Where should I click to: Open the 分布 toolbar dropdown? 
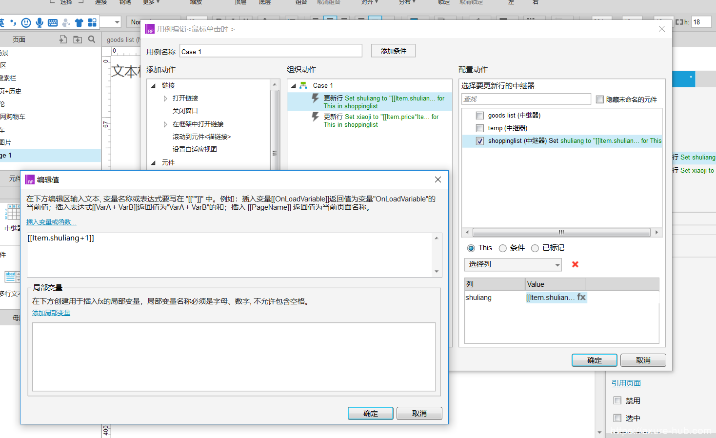pos(407,2)
